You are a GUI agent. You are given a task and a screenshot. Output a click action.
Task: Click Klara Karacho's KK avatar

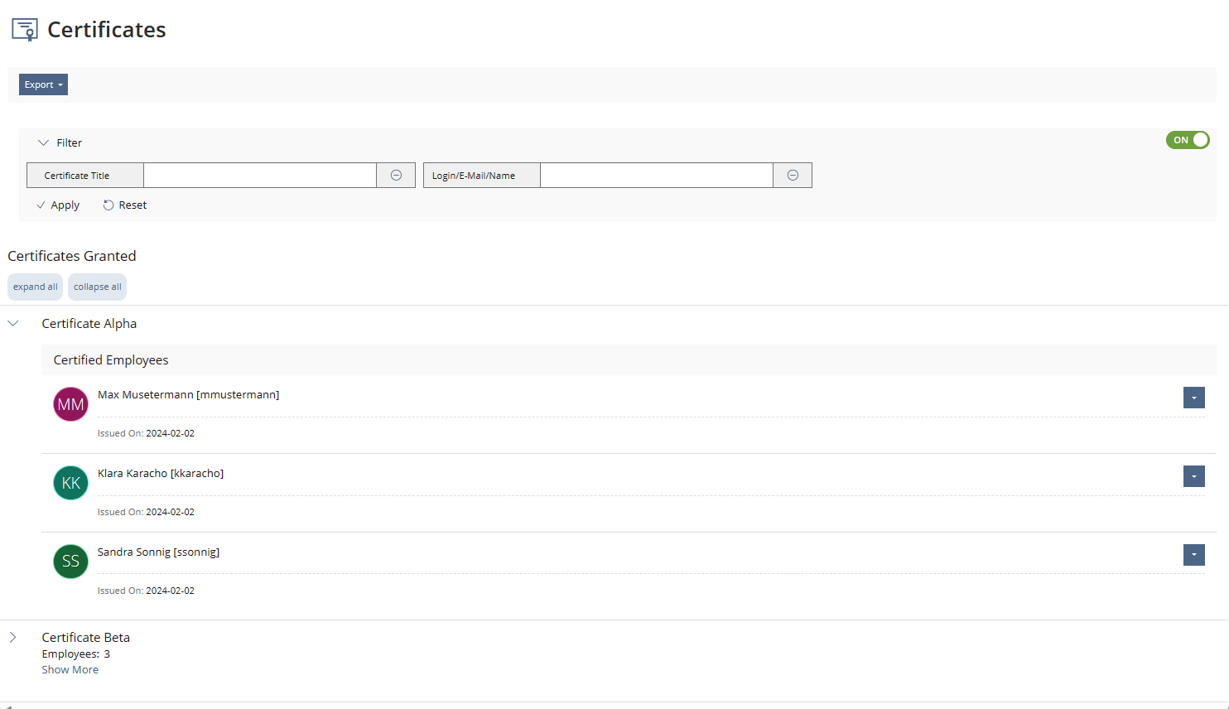[x=70, y=483]
